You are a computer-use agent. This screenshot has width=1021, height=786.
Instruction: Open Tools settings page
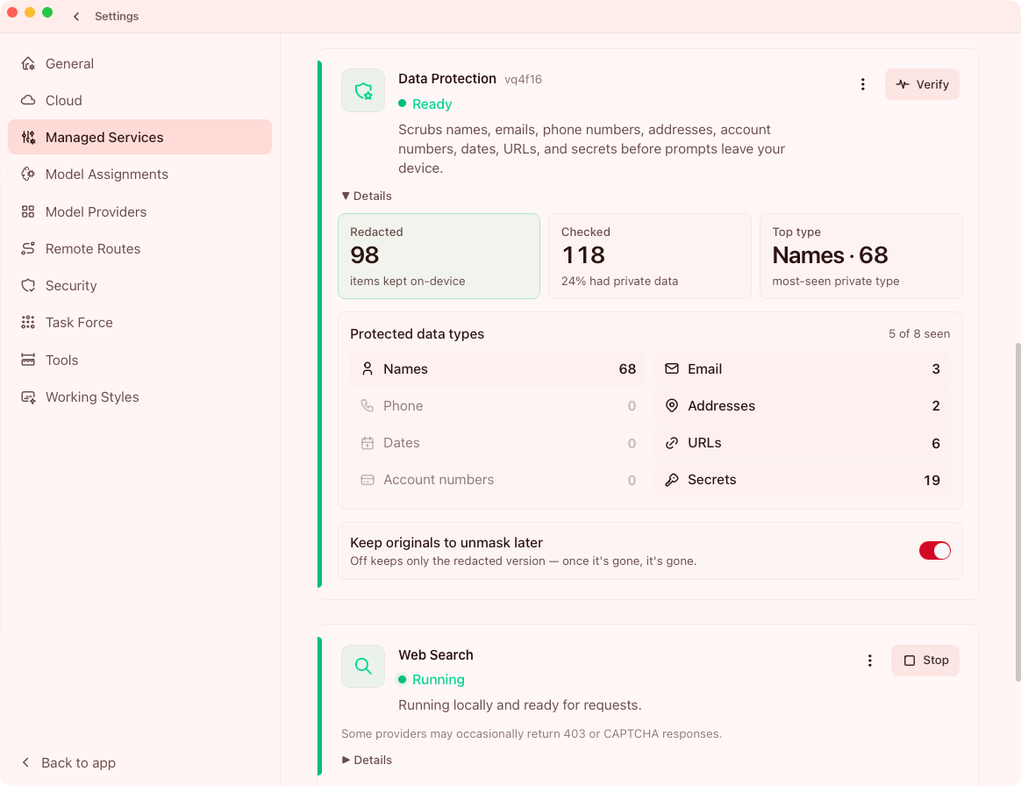coord(139,361)
